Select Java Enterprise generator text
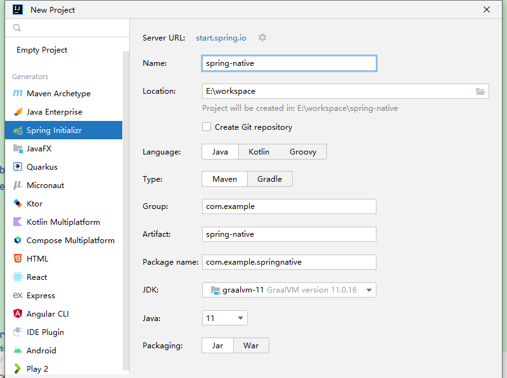Viewport: 507px width, 378px height. tap(55, 112)
